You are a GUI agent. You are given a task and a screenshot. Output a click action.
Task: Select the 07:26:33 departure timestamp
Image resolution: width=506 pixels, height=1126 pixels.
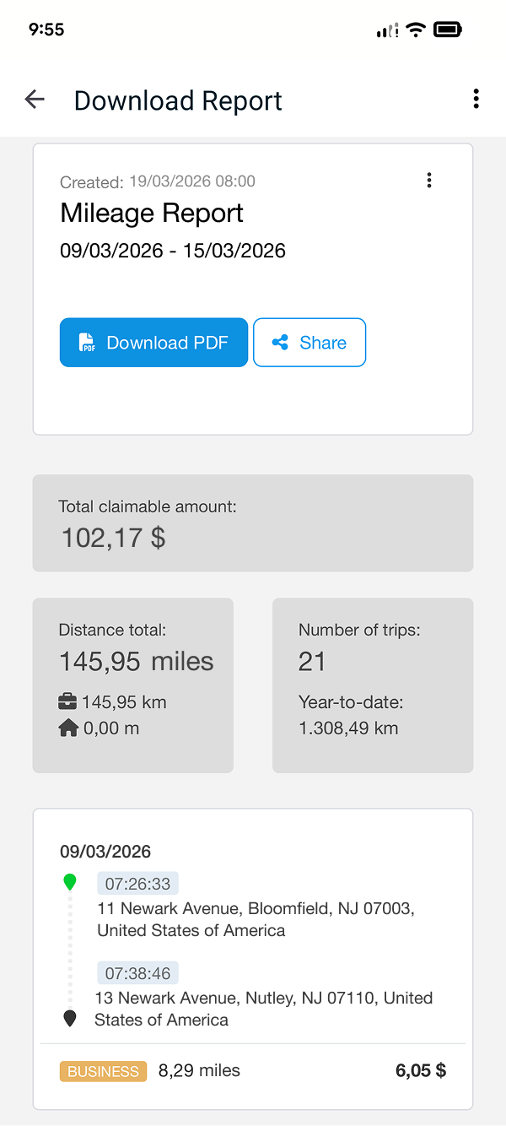pyautogui.click(x=137, y=883)
